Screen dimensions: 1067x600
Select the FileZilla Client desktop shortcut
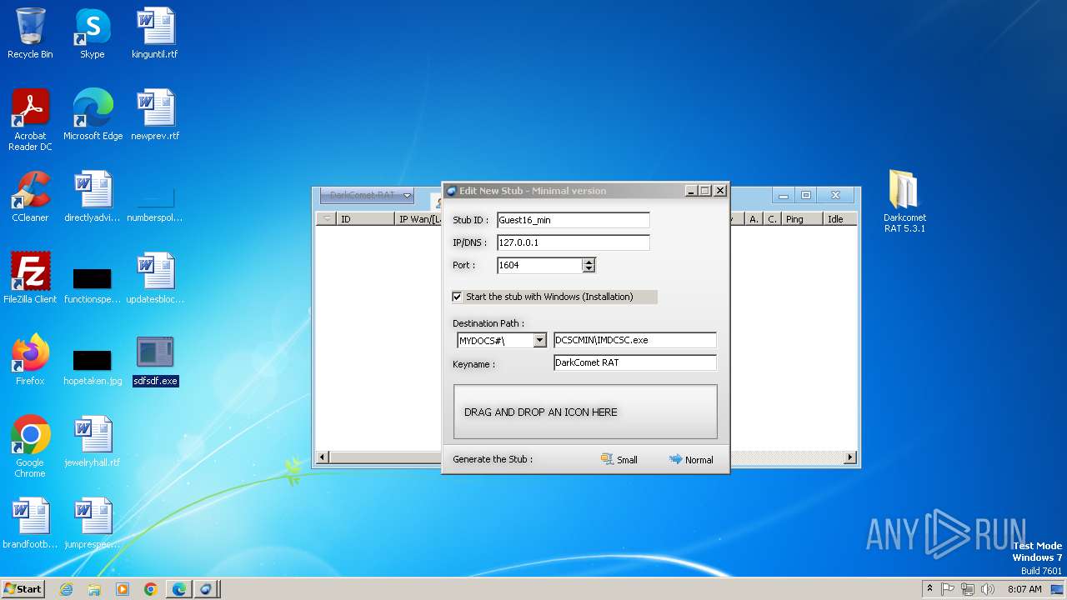30,277
